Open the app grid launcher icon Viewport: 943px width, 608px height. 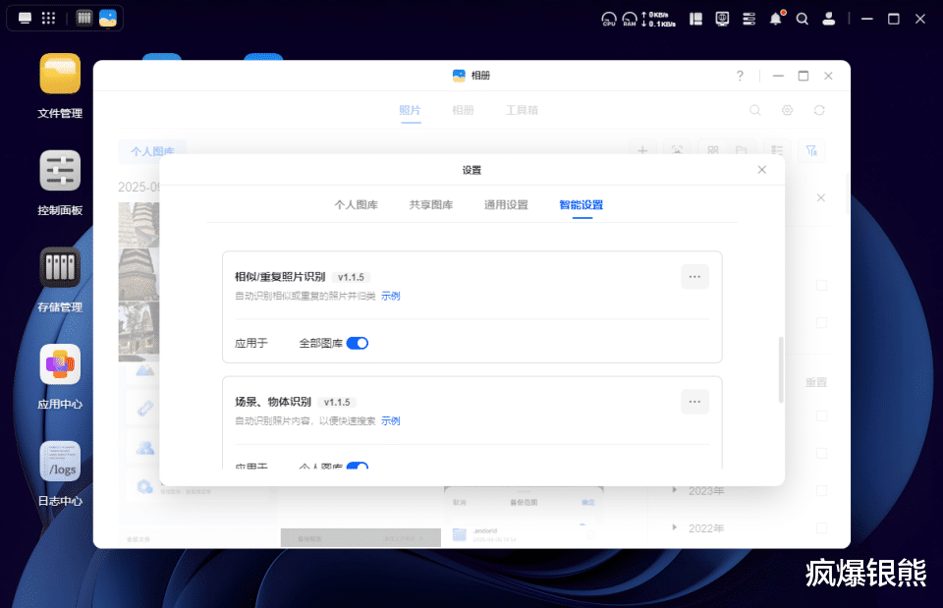click(49, 18)
